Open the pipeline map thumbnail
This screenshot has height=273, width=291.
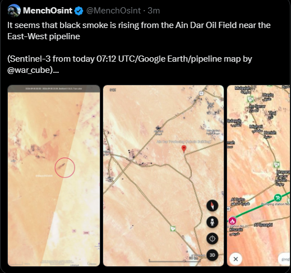[x=258, y=175]
